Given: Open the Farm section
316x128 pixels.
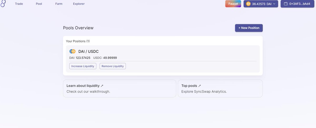Looking at the screenshot, I should [x=59, y=4].
